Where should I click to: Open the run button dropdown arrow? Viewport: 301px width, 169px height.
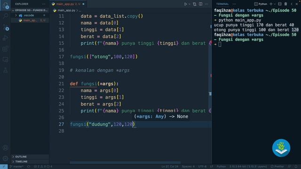[x=189, y=4]
